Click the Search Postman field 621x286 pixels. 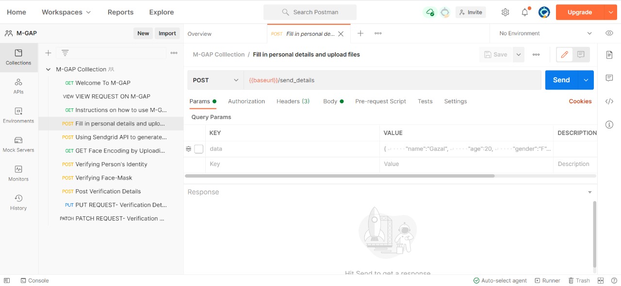tap(310, 12)
